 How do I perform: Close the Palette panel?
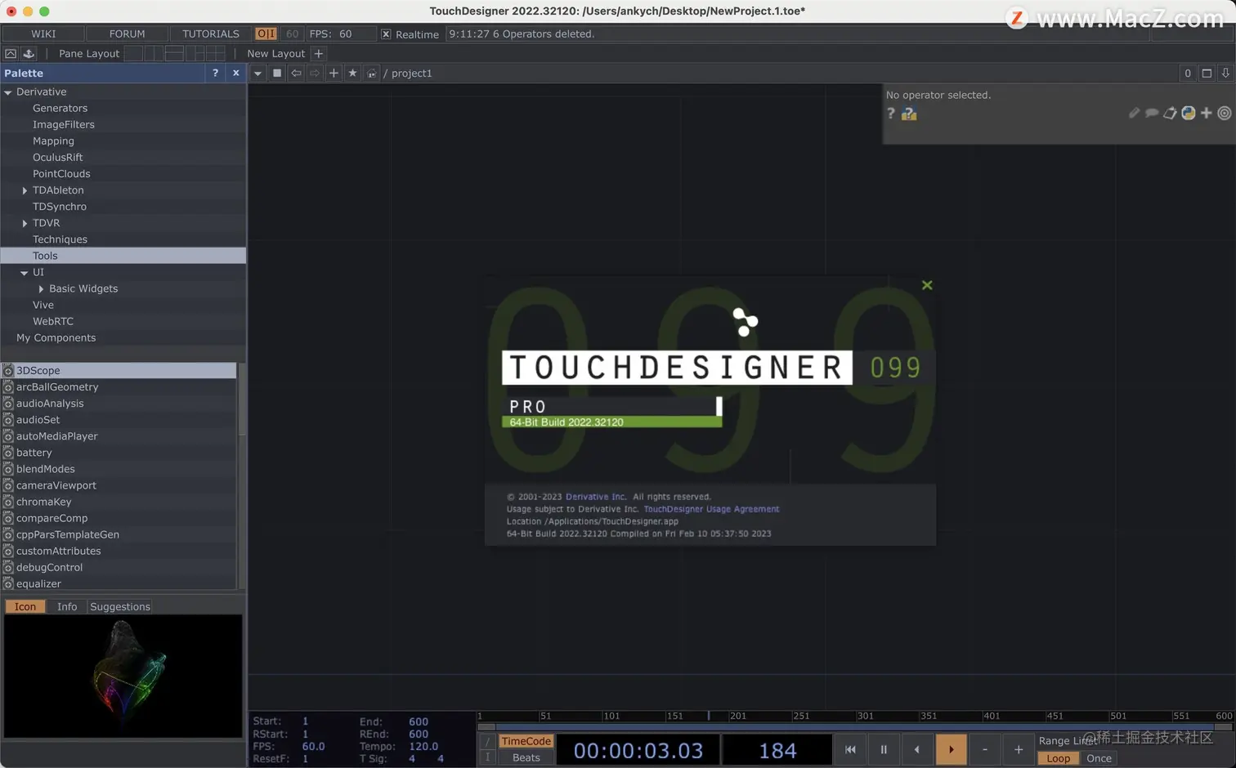[236, 73]
